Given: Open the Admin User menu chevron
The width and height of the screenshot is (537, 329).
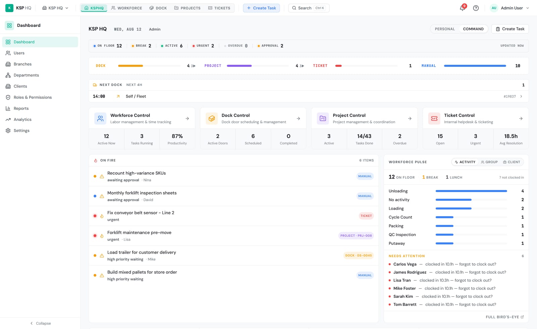Looking at the screenshot, I should pos(528,8).
